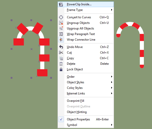Viewport: 152px width, 129px height.
Task: Expand the Symbol submenu arrow
Action: pyautogui.click(x=112, y=125)
